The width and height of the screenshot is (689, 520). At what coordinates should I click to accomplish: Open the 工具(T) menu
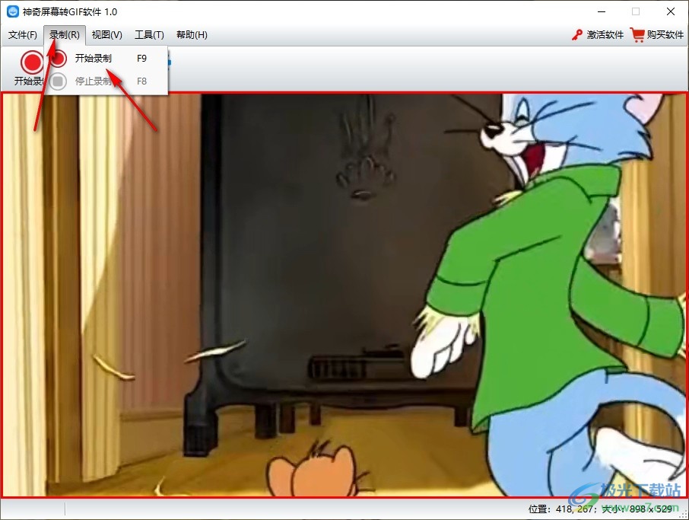click(149, 35)
